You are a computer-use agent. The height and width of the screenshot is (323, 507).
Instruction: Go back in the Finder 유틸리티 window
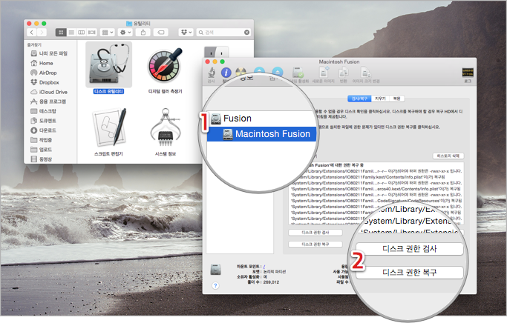pos(32,33)
